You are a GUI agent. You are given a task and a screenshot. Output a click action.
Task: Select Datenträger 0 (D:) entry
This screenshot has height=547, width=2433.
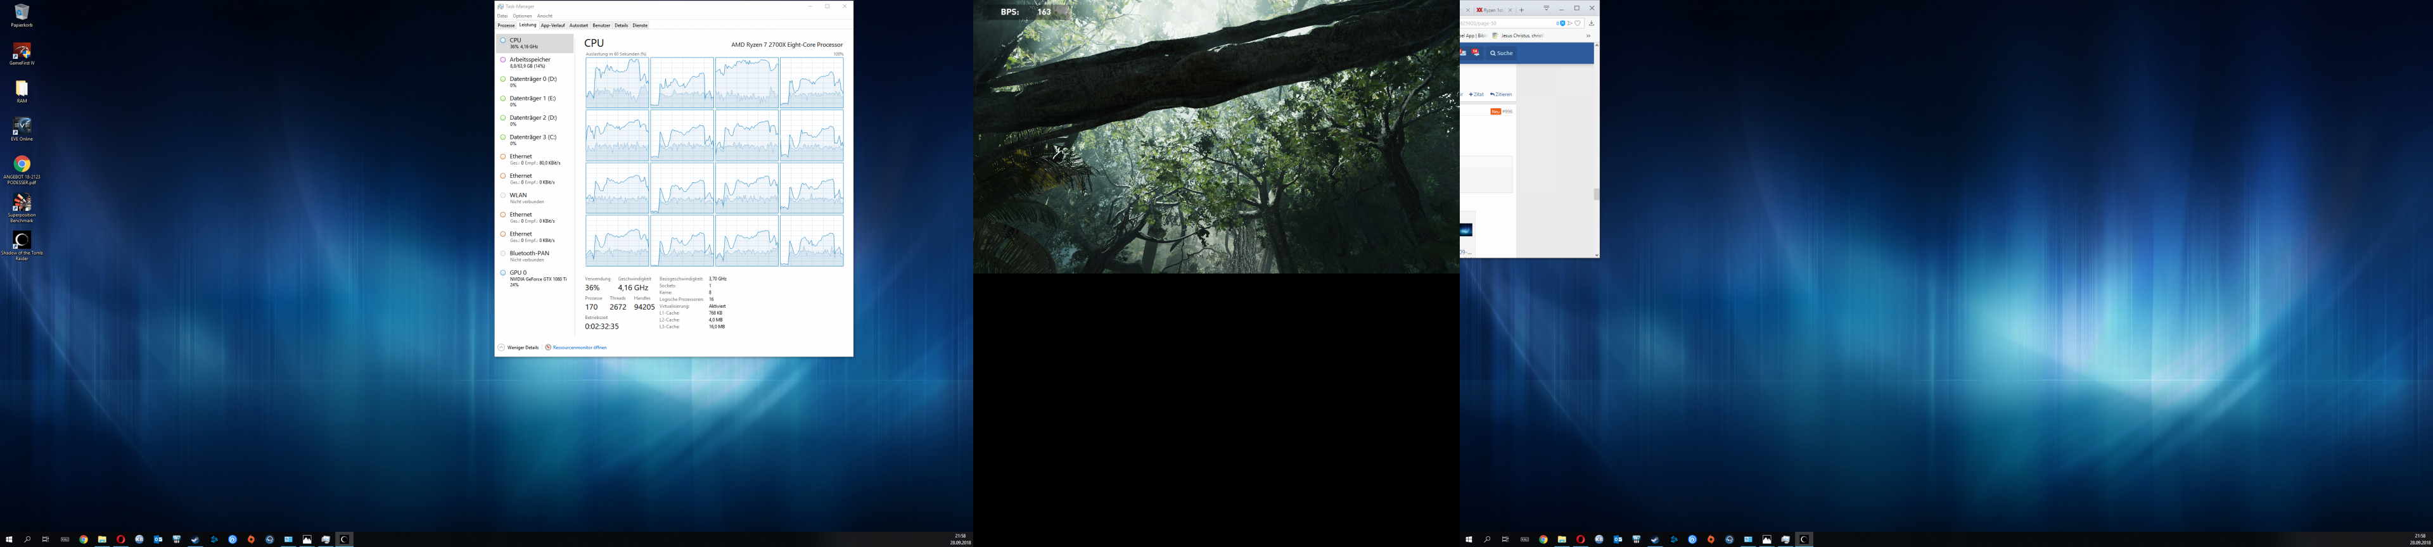(x=535, y=82)
